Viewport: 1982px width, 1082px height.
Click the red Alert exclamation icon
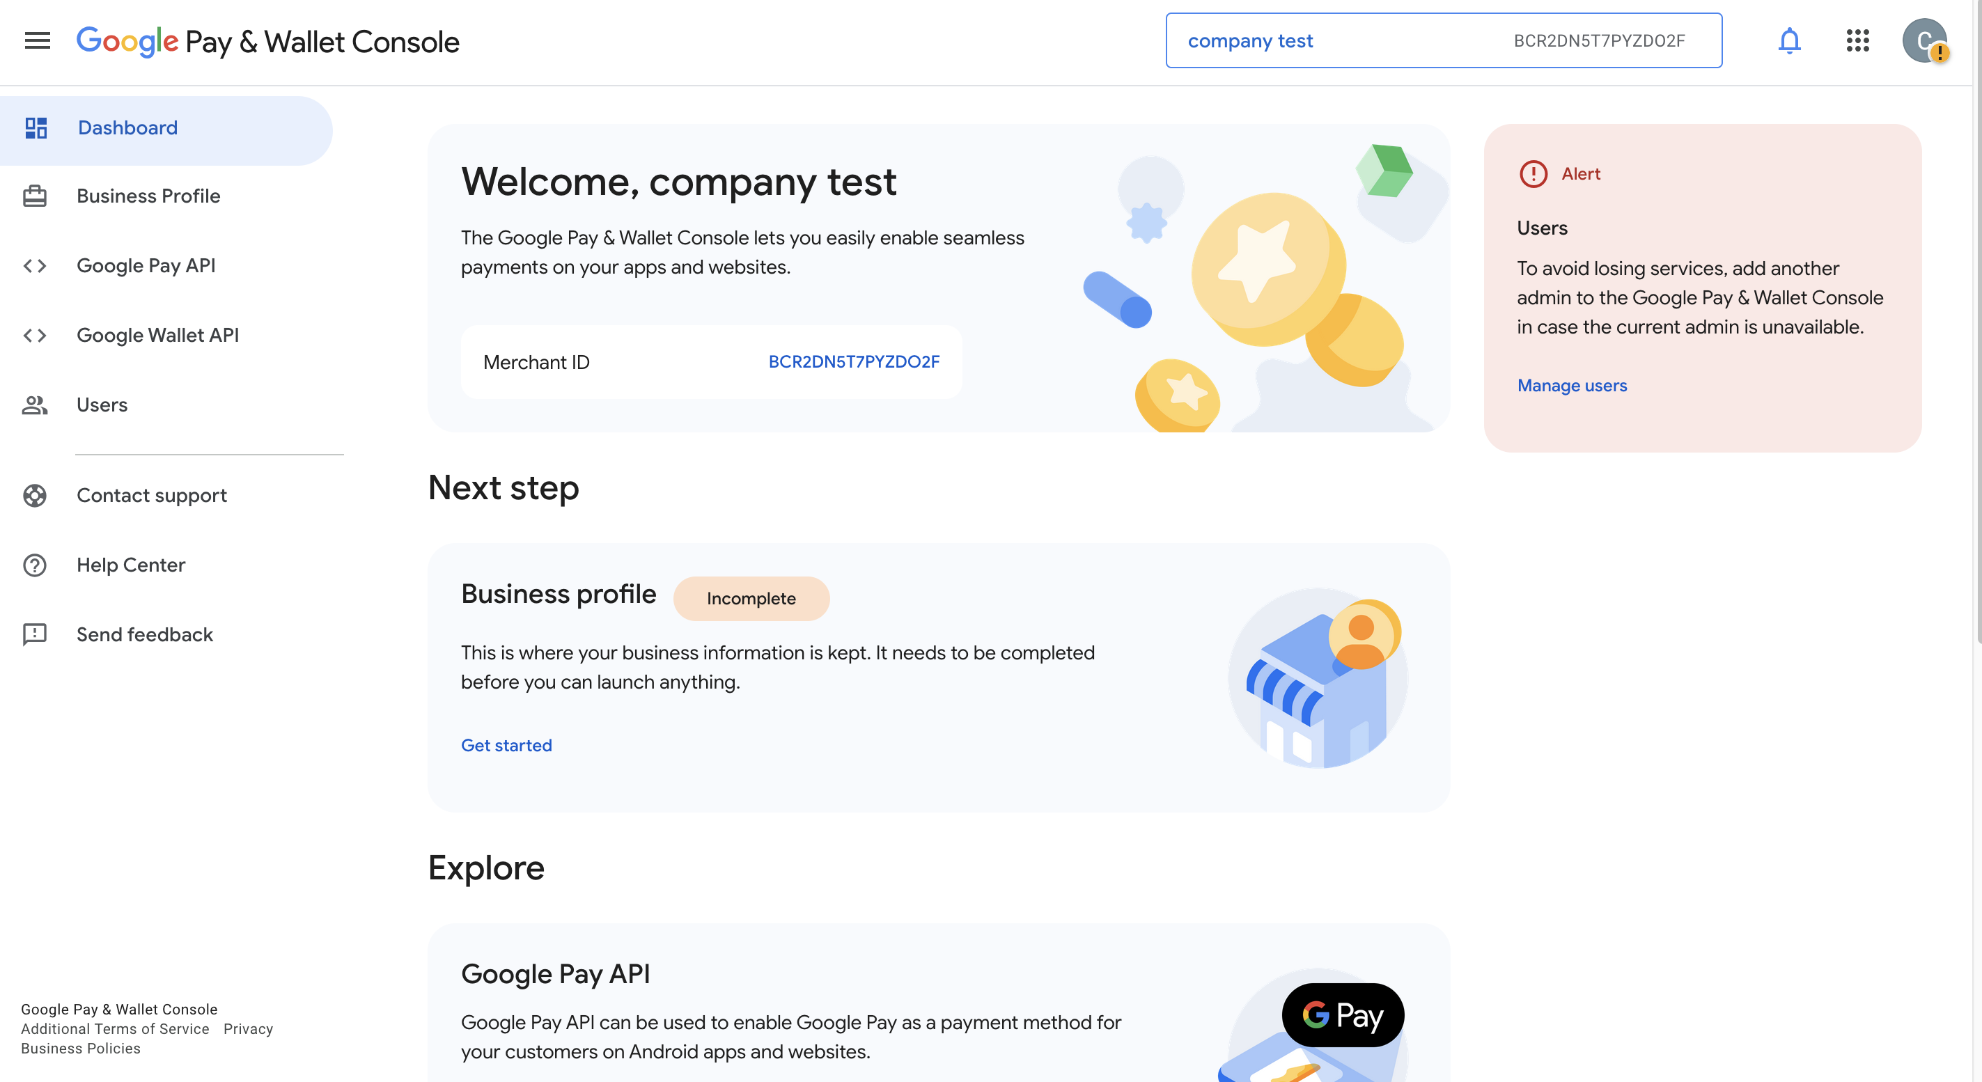1534,174
